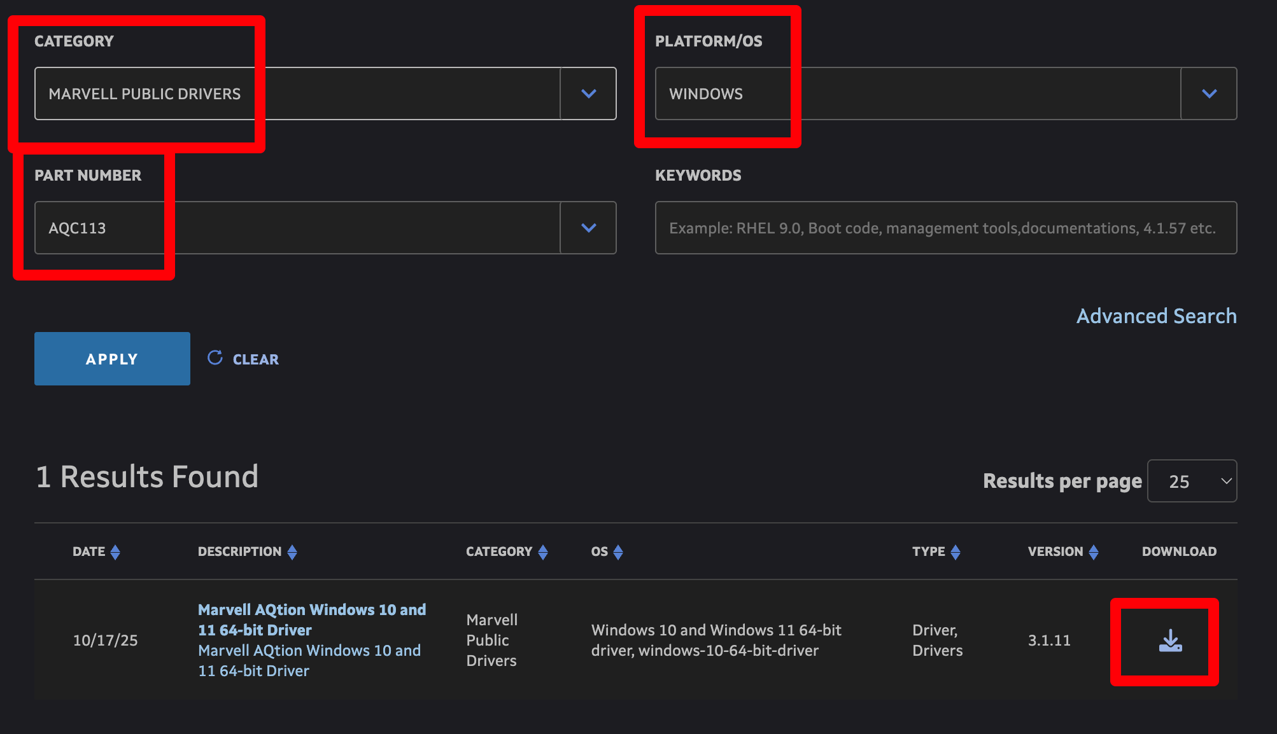Expand the Part Number dropdown chevron
This screenshot has width=1277, height=734.
pos(588,228)
